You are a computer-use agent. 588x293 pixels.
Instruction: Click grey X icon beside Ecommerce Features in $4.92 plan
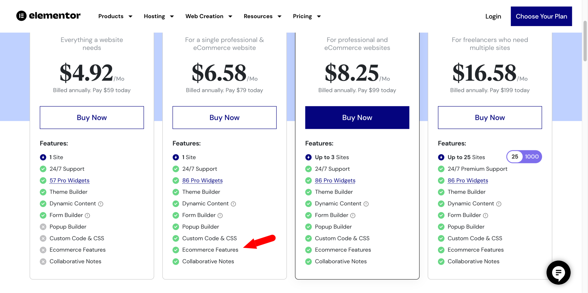pyautogui.click(x=43, y=250)
